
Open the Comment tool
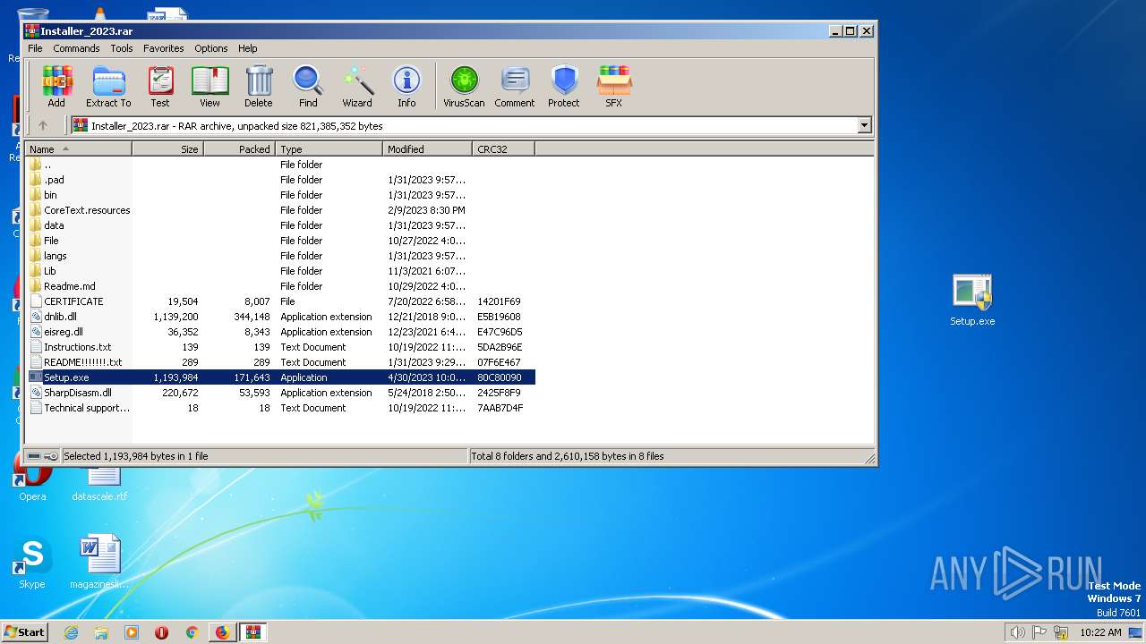tap(515, 87)
